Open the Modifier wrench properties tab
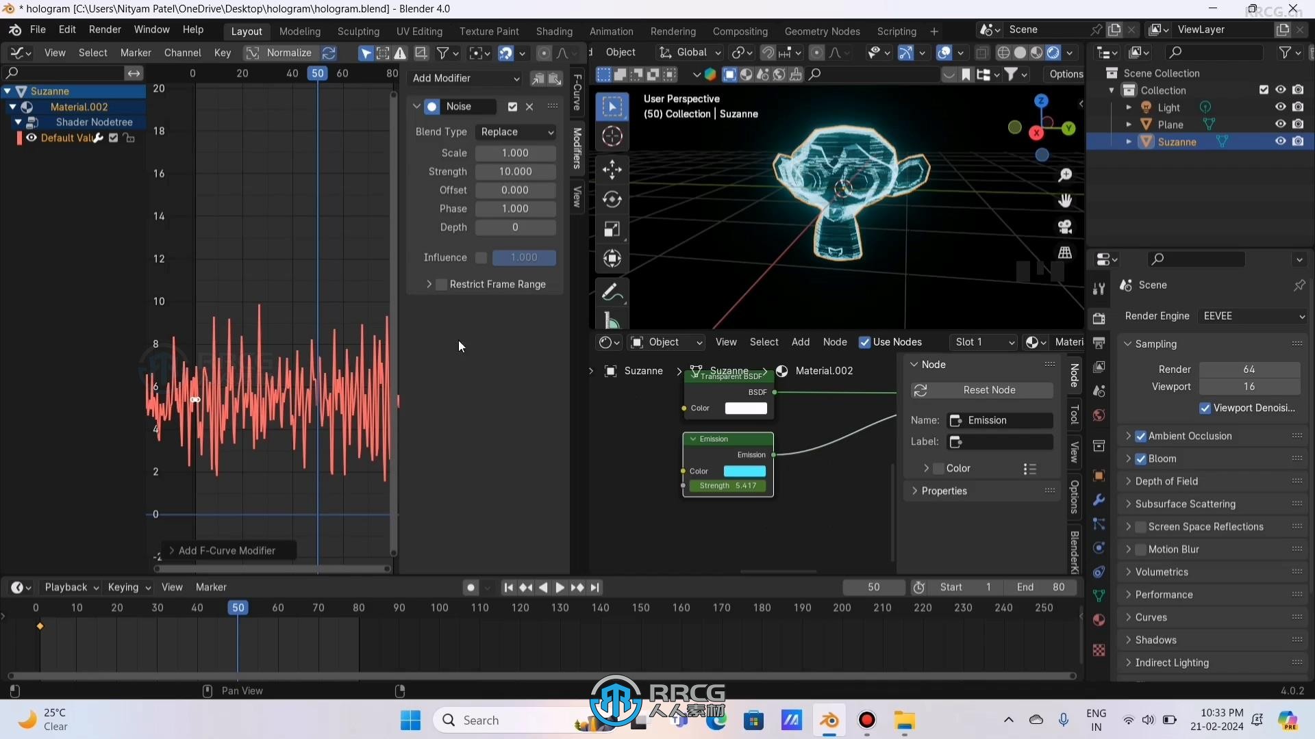 1099,500
